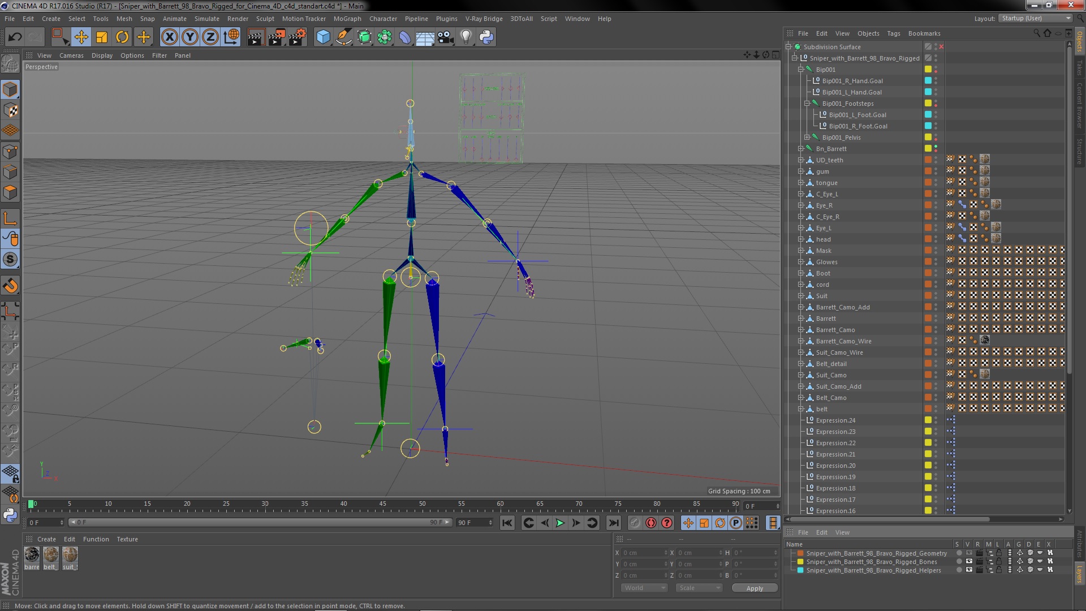The width and height of the screenshot is (1086, 611).
Task: Click cyan layer swatch of Bip001_L_Hand.Goal
Action: click(928, 92)
